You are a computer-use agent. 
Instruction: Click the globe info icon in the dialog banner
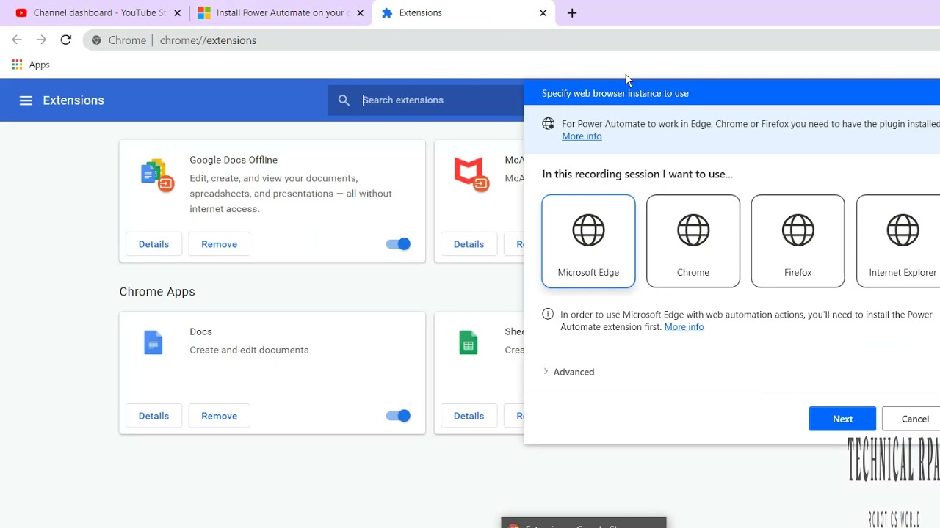coord(548,124)
